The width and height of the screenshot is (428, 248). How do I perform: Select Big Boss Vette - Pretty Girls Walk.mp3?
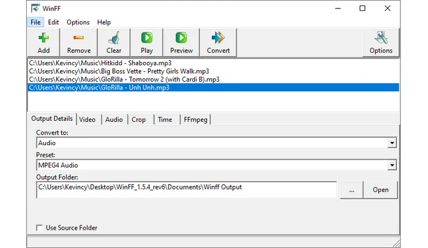(x=213, y=71)
